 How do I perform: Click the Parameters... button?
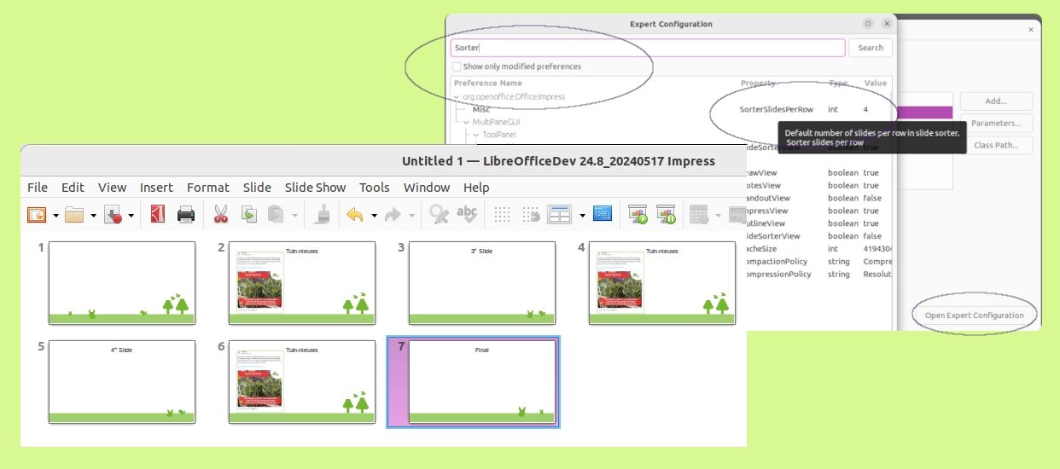coord(996,123)
